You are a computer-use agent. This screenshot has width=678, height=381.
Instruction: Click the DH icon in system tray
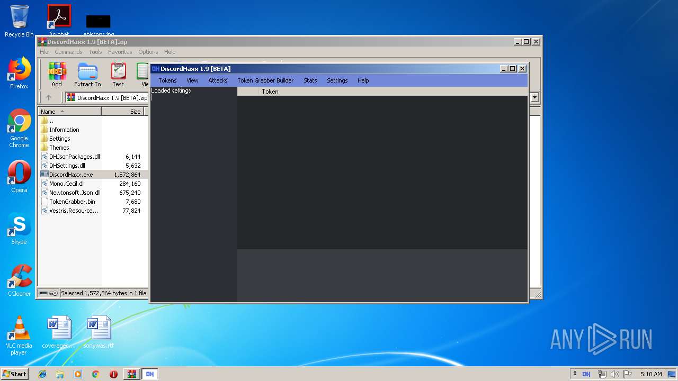[586, 374]
